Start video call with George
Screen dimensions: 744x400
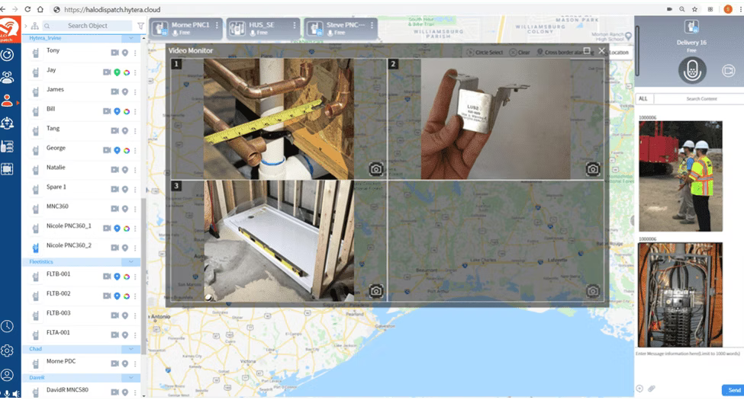(107, 150)
